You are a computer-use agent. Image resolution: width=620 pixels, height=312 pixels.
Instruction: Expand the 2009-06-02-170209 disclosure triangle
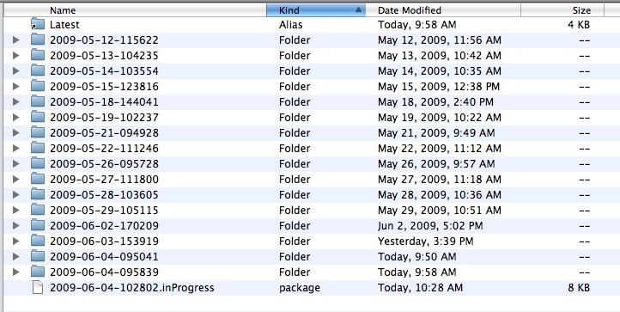(x=15, y=225)
